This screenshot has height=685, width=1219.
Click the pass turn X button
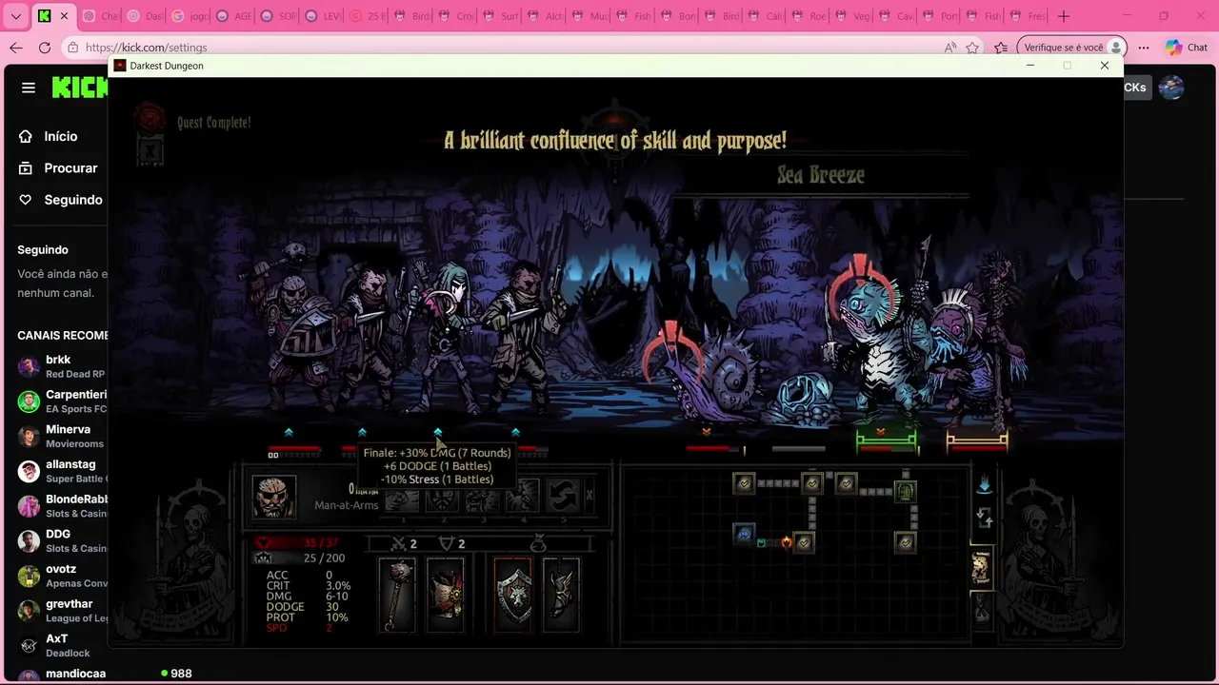pos(589,496)
